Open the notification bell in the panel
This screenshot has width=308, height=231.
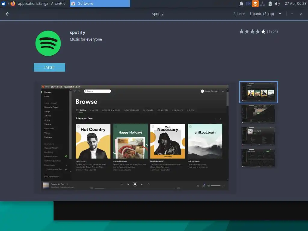coord(241,4)
